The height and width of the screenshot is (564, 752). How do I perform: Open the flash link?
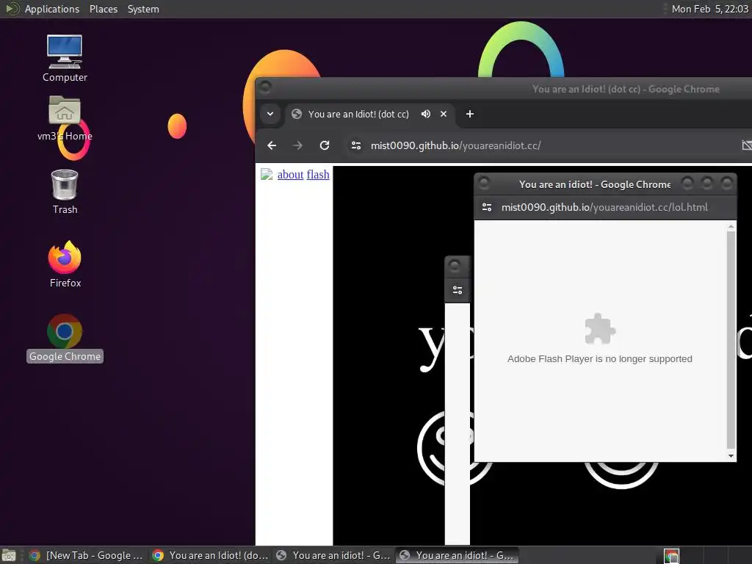pyautogui.click(x=318, y=175)
